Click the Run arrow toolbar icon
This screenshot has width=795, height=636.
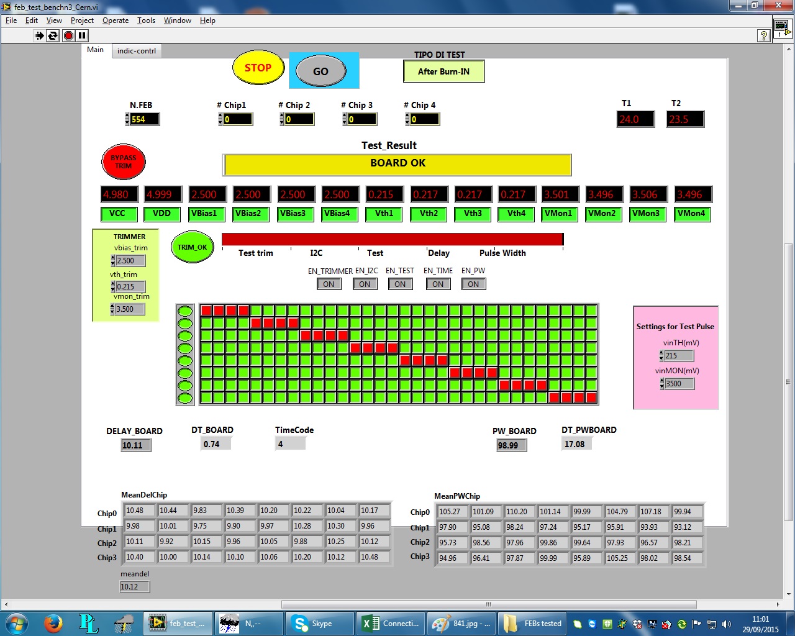tap(39, 35)
